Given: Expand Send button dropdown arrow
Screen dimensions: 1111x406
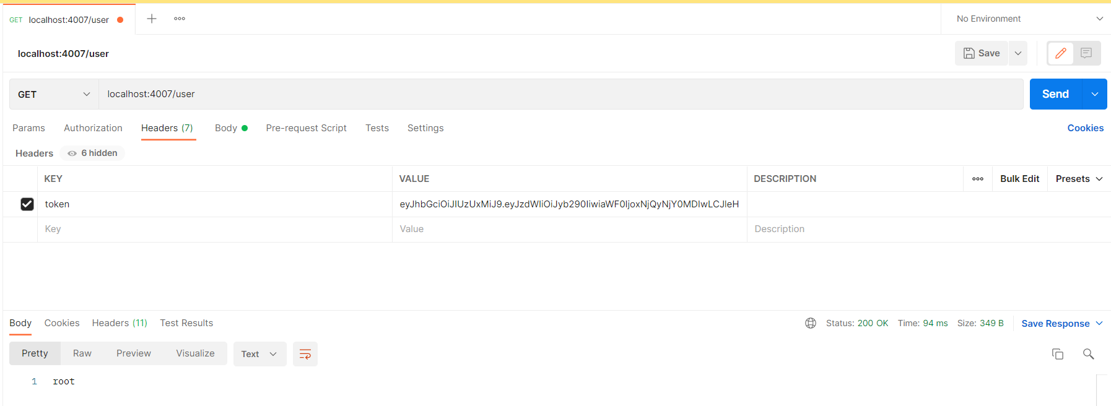Looking at the screenshot, I should point(1095,94).
